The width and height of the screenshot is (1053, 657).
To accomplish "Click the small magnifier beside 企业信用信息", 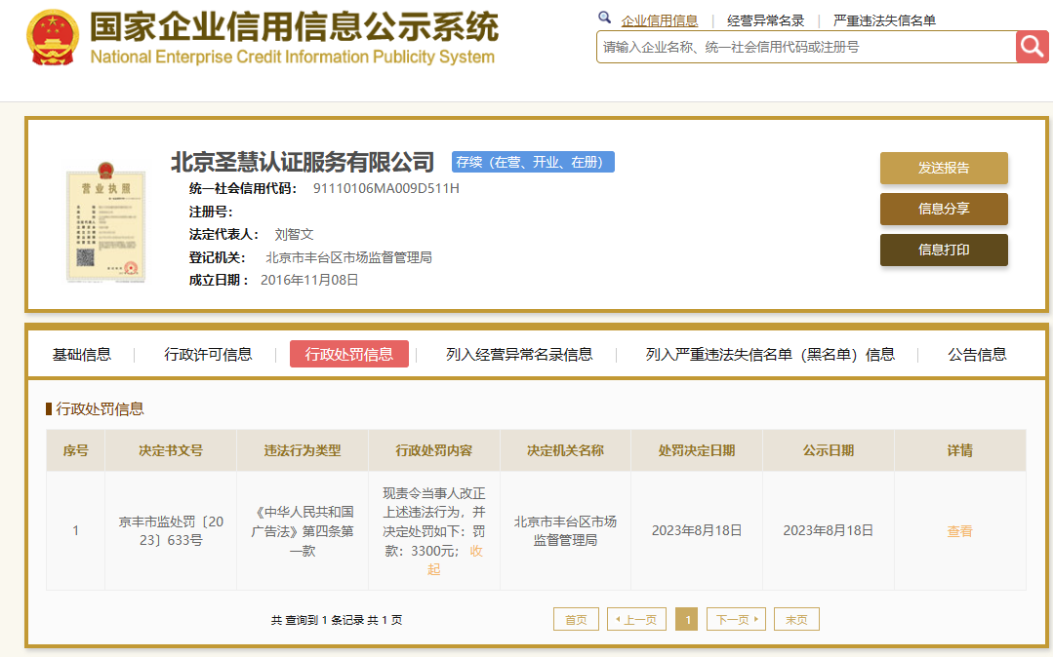I will 605,18.
